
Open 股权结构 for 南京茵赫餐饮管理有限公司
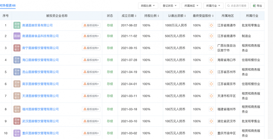(91, 84)
